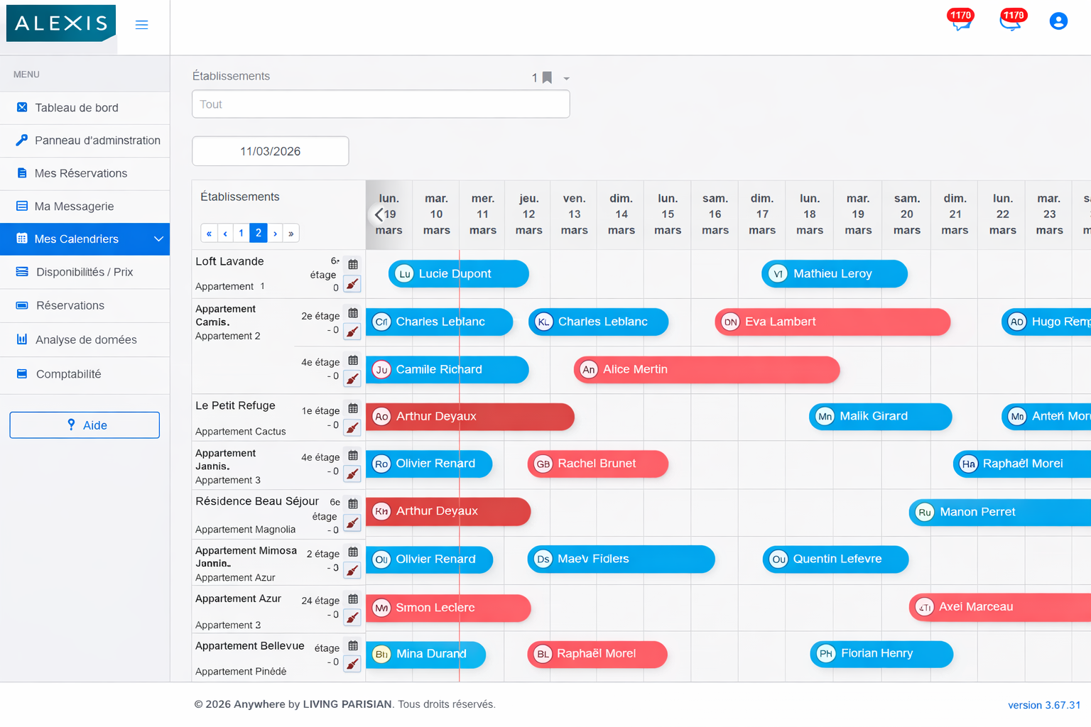This screenshot has width=1091, height=727.
Task: Click the version 3.67.31 link
Action: (x=1044, y=704)
